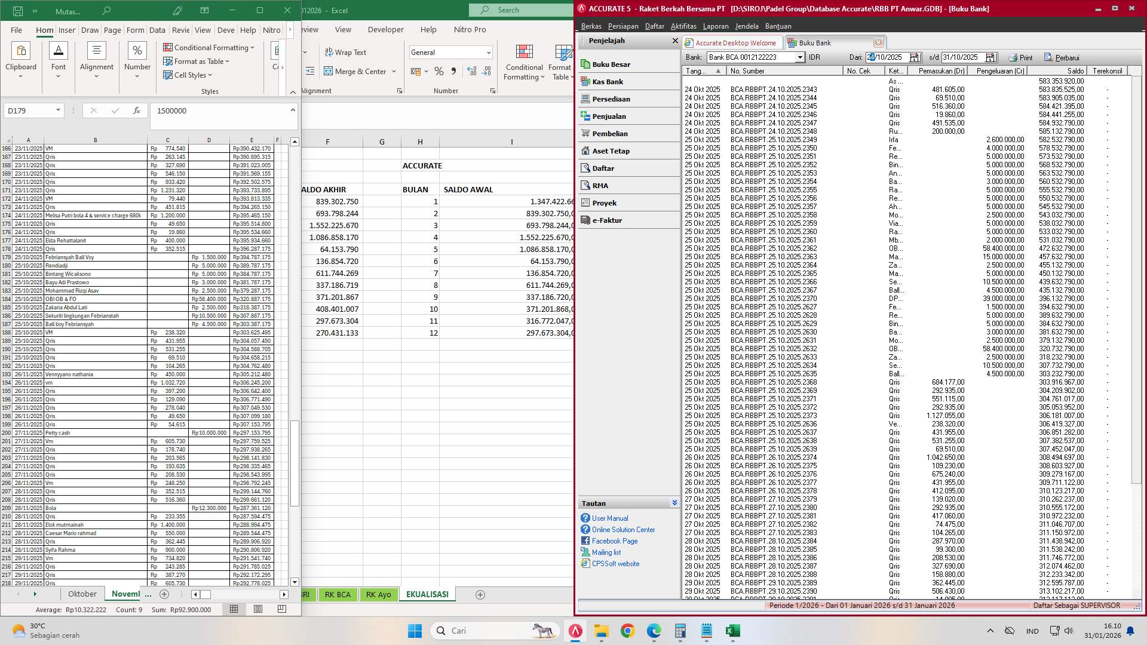This screenshot has width=1147, height=645.
Task: Open the Bank BCA account dropdown
Action: coord(800,57)
